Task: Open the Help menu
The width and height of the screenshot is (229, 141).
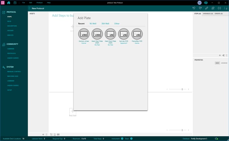Action: 49,3
